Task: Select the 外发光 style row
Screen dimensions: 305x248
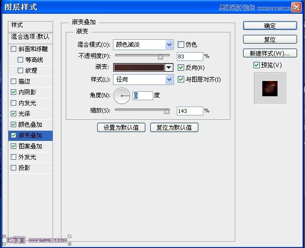Action: pos(30,157)
